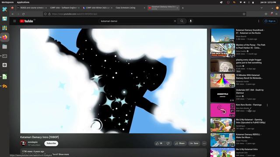Start voice search with microphone
Viewport: 280px width, 157px height.
(191, 21)
